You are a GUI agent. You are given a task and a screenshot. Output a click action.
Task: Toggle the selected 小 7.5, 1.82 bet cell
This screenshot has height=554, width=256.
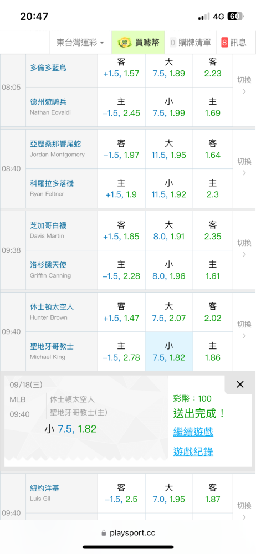(x=169, y=351)
